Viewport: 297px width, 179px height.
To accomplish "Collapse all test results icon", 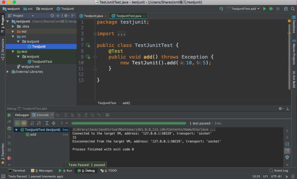I will coord(54,123).
